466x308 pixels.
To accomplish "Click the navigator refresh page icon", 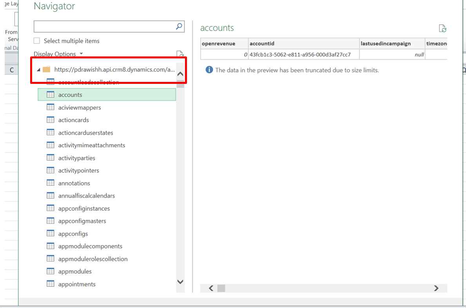I will pos(180,54).
